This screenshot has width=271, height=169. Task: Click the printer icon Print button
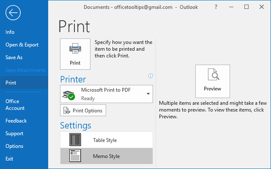tap(75, 54)
